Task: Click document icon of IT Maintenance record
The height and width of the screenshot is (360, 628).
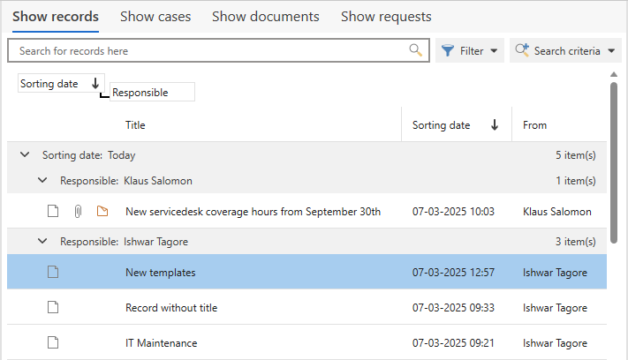Action: (53, 342)
